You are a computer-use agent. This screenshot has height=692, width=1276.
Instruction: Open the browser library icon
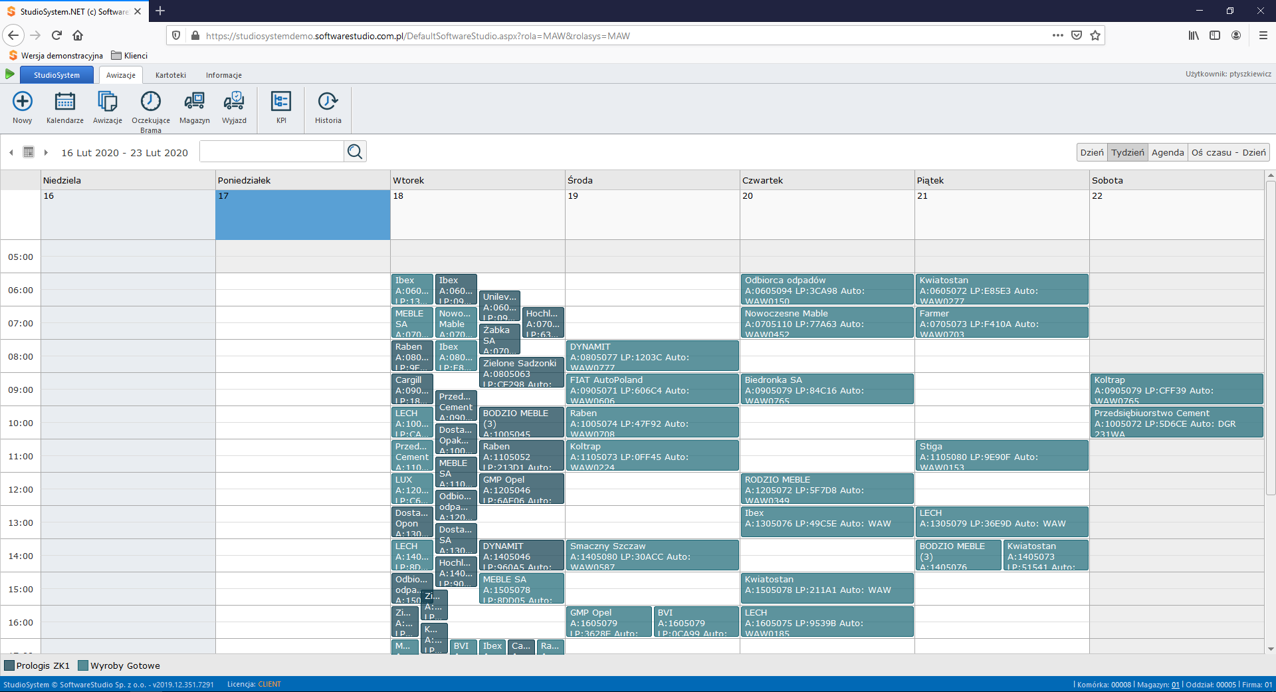1194,35
